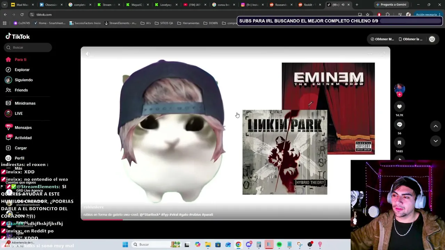Screen dimensions: 445x250
Task: Switch to the Reddit tab
Action: (310, 5)
